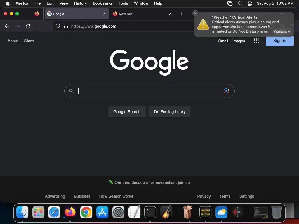
Task: Launch Google Chrome from the Dock
Action: tap(86, 212)
